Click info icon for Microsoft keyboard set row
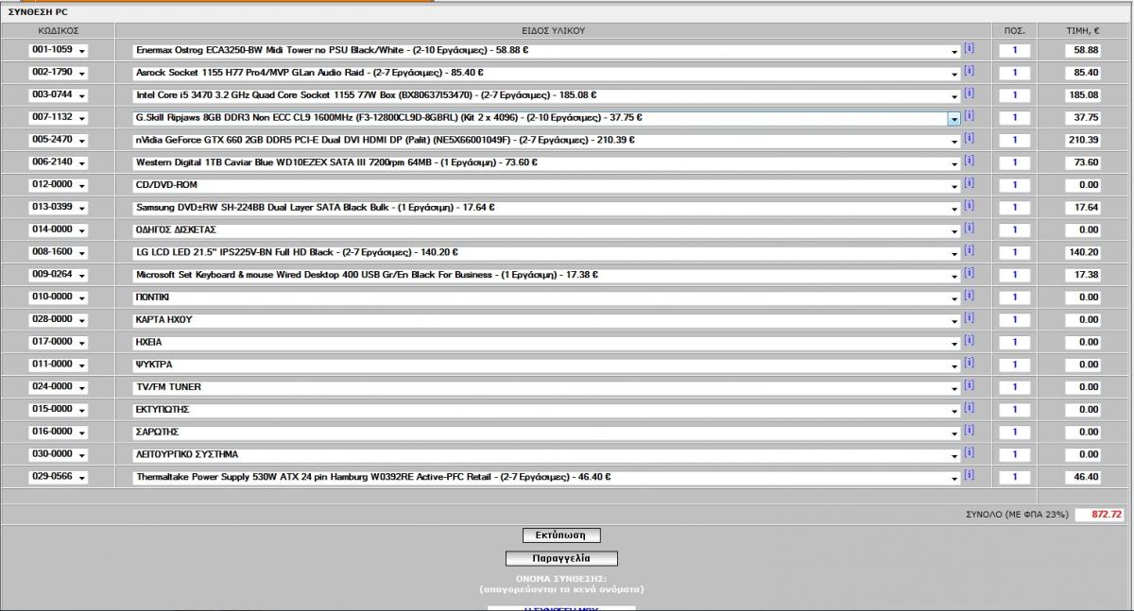Image resolution: width=1134 pixels, height=611 pixels. tap(969, 274)
